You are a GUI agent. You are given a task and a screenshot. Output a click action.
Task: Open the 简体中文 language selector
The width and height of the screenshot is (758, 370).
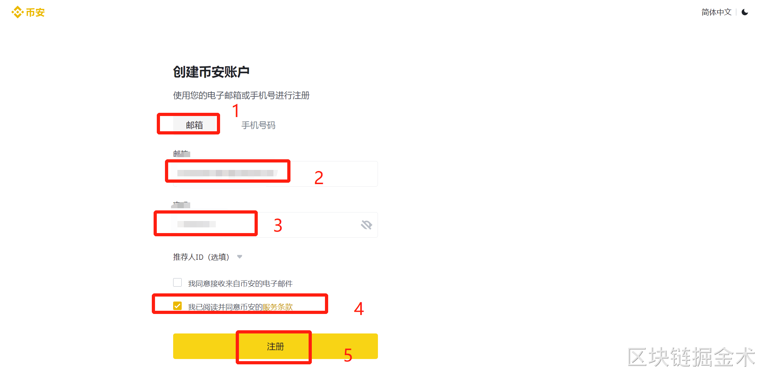coord(716,12)
